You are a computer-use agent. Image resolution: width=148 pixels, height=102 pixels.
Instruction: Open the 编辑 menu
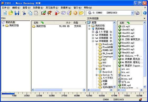tap(16, 8)
